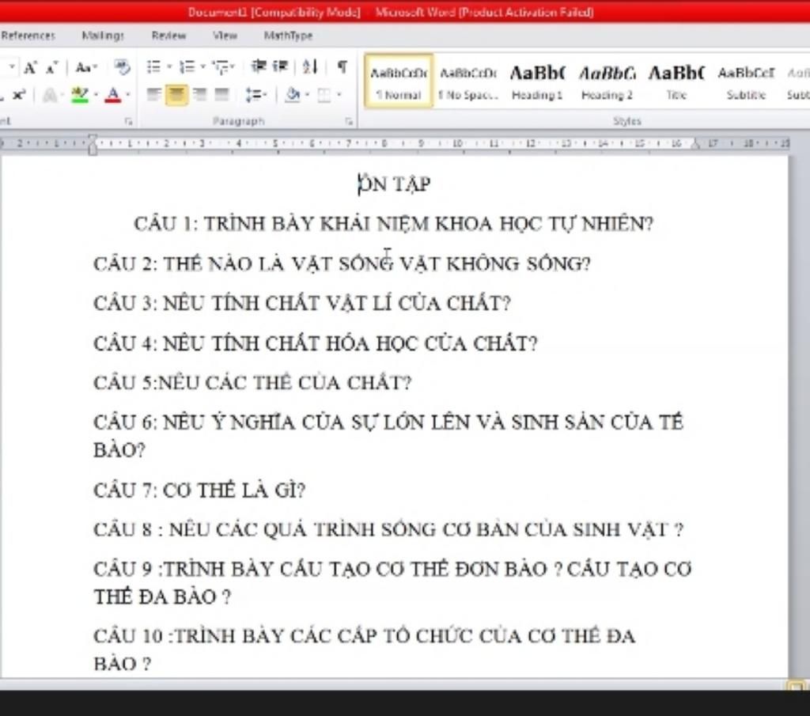Open font size dropdown arrow
The image size is (810, 716).
[11, 66]
